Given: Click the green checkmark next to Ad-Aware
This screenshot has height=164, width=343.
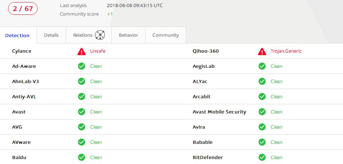Looking at the screenshot, I should [82, 66].
